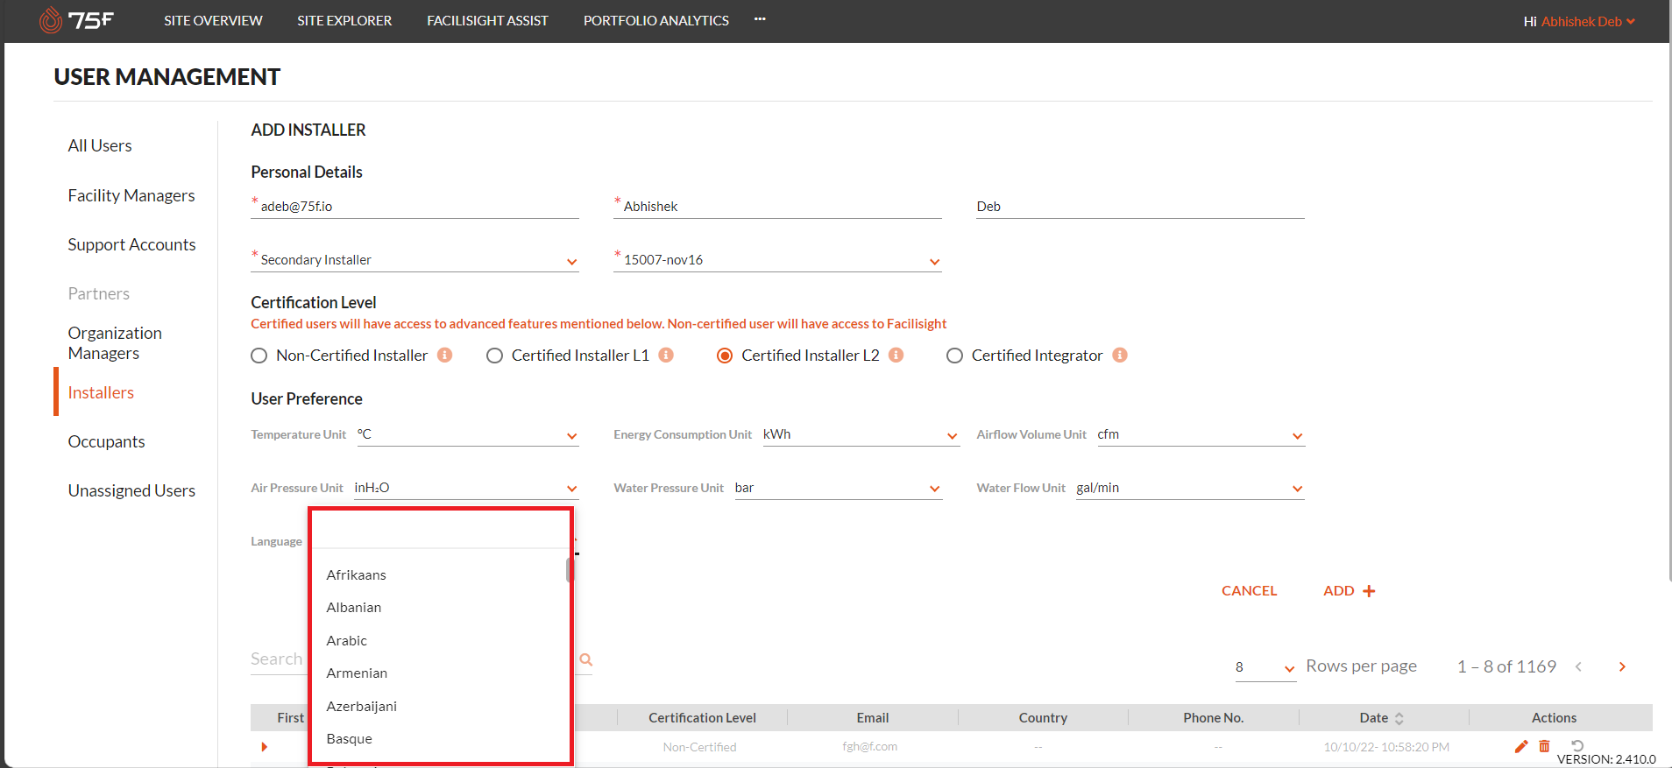Click the ADD button
The height and width of the screenshot is (768, 1672).
pyautogui.click(x=1349, y=591)
